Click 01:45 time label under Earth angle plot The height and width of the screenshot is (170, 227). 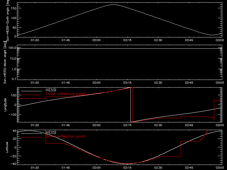[x=66, y=40]
